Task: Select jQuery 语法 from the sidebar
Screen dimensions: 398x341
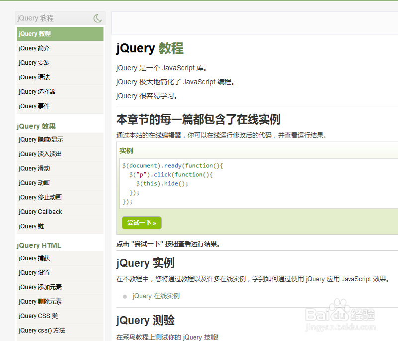Action: tap(60, 77)
